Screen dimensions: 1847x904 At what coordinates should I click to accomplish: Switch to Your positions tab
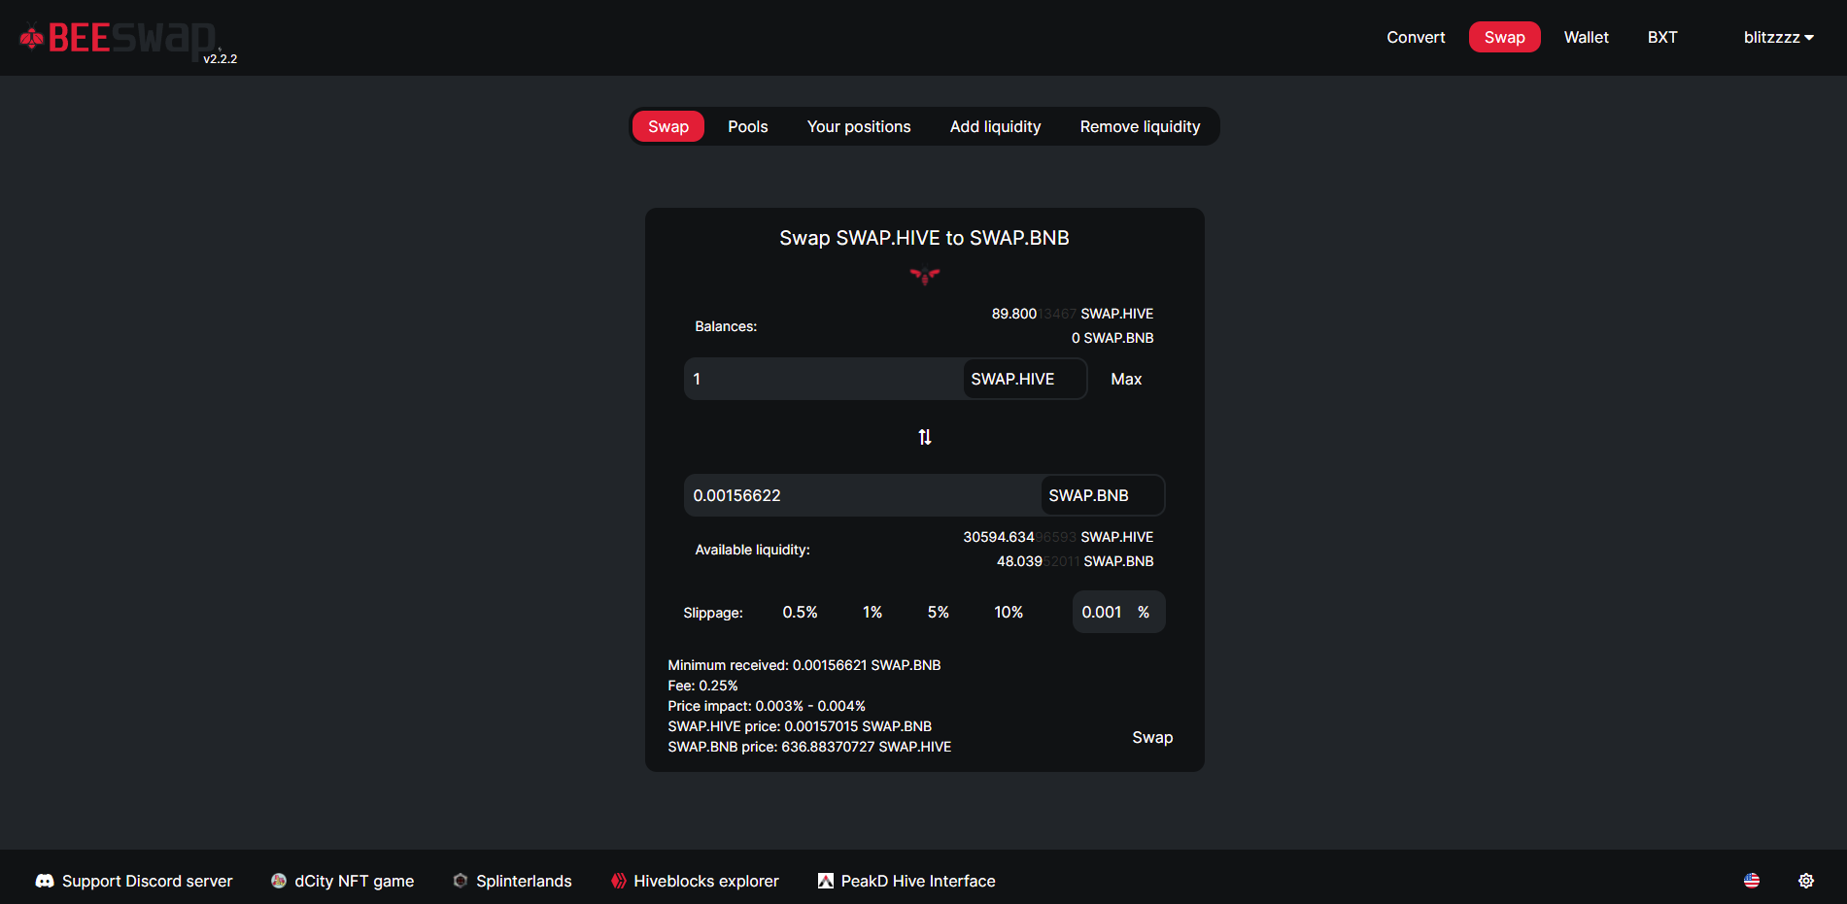(x=859, y=126)
